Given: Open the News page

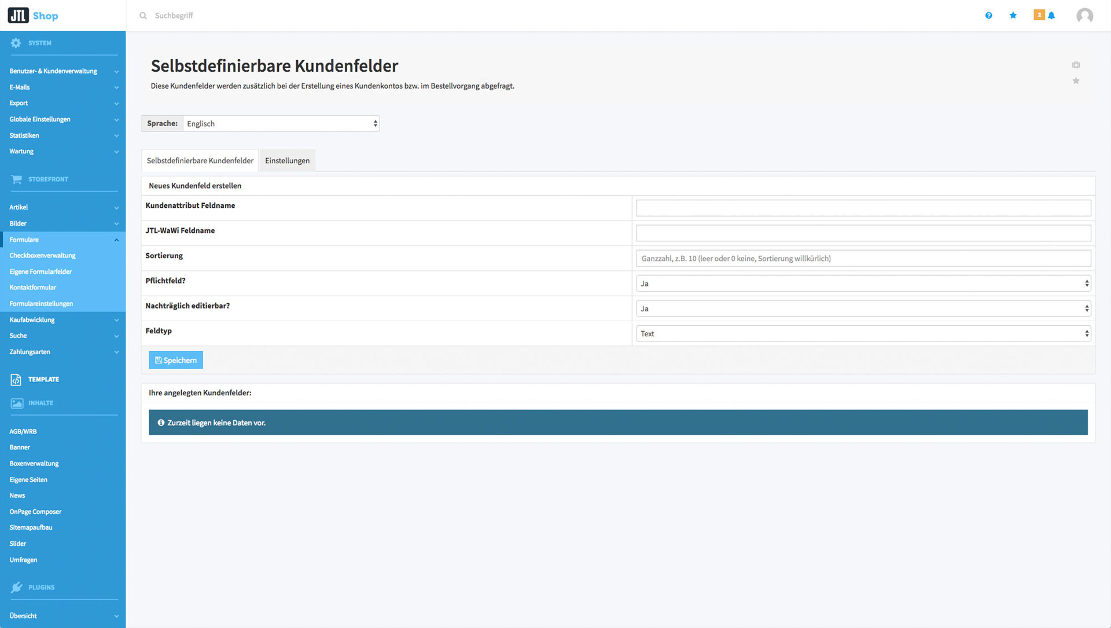Looking at the screenshot, I should tap(17, 495).
